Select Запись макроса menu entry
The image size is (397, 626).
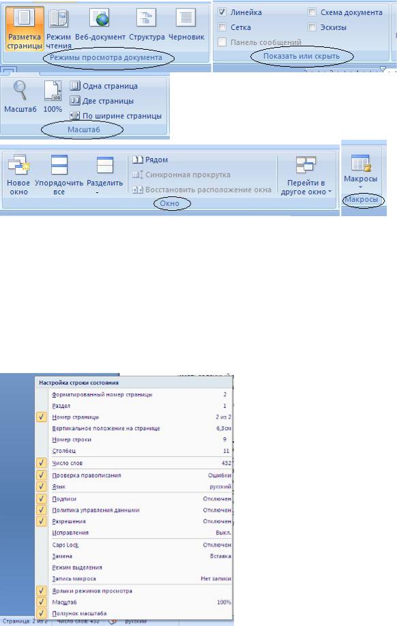pos(134,578)
